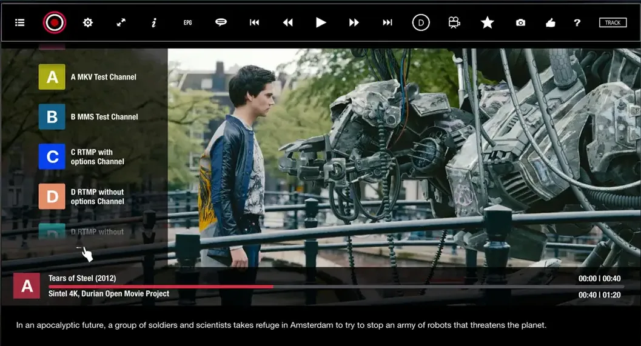Image resolution: width=641 pixels, height=346 pixels.
Task: Skip to previous item in toolbar
Action: pos(254,22)
